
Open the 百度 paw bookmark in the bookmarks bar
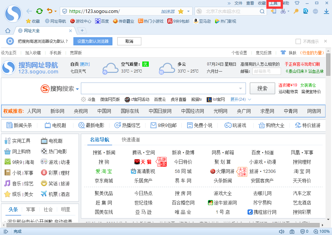pos(102,21)
